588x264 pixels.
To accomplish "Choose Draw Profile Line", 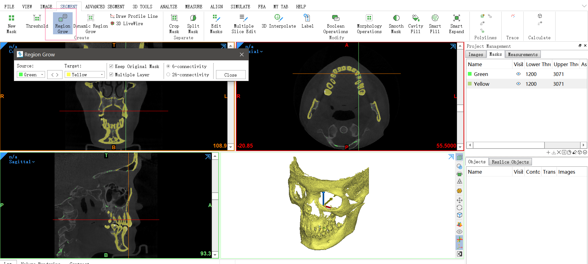I will (x=134, y=16).
